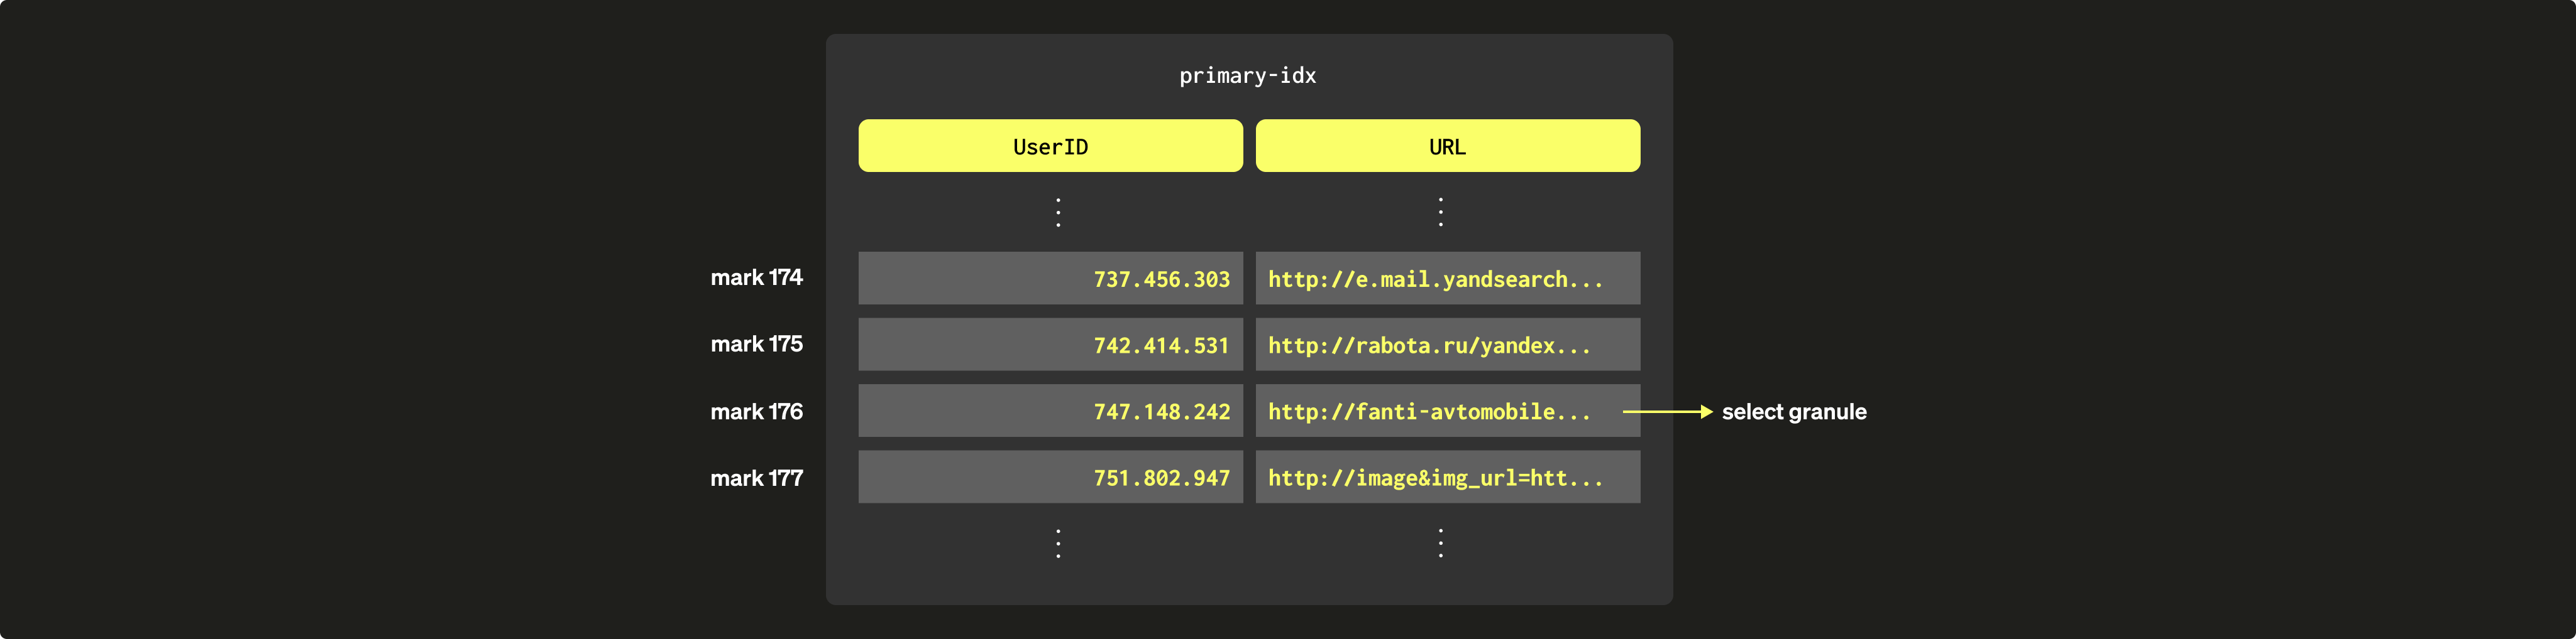Click the vertical dots below URL header
Image resolution: width=2576 pixels, height=639 pixels.
1440,212
